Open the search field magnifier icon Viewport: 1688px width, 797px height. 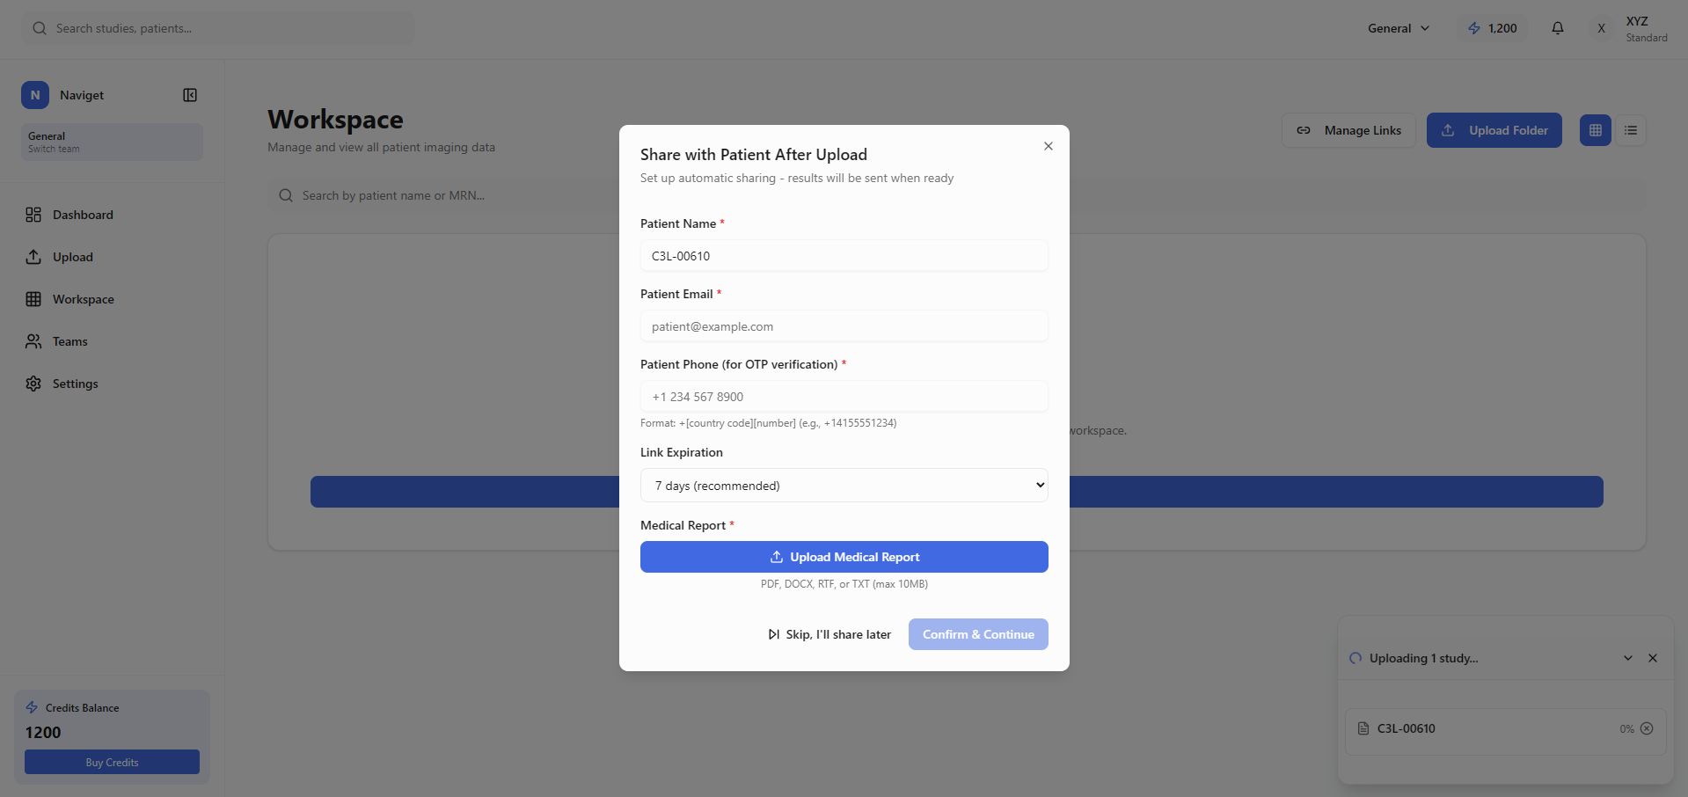(x=40, y=28)
